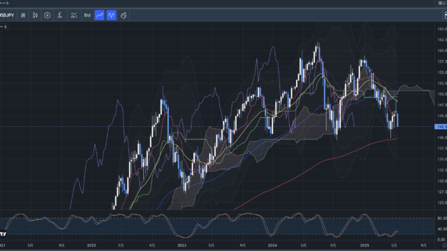Image resolution: width=447 pixels, height=251 pixels.
Task: Click the 160.0 price scale label
Action: click(x=442, y=50)
